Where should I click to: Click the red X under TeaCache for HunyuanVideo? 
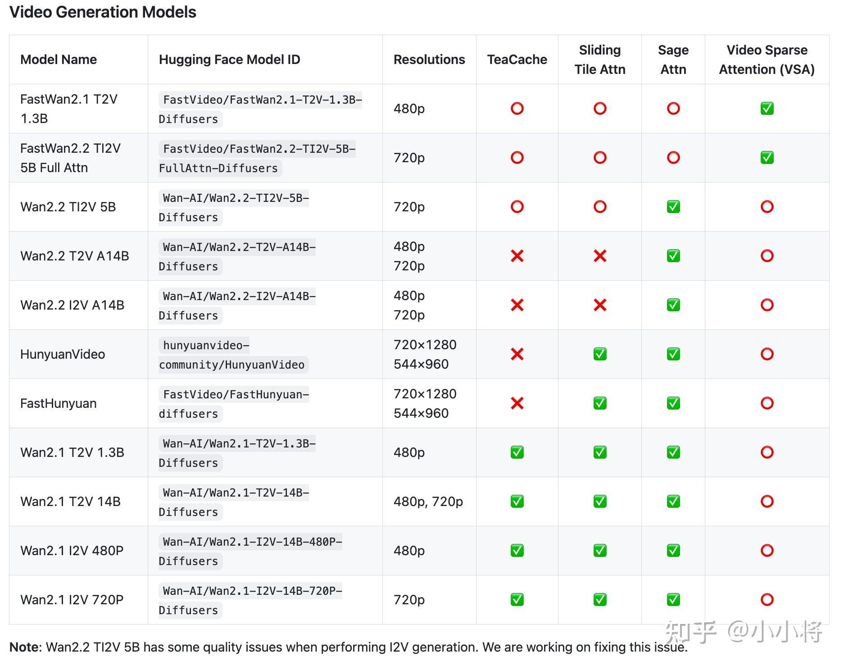517,354
